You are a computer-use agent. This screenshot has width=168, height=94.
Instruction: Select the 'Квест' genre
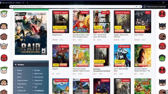coord(19,77)
